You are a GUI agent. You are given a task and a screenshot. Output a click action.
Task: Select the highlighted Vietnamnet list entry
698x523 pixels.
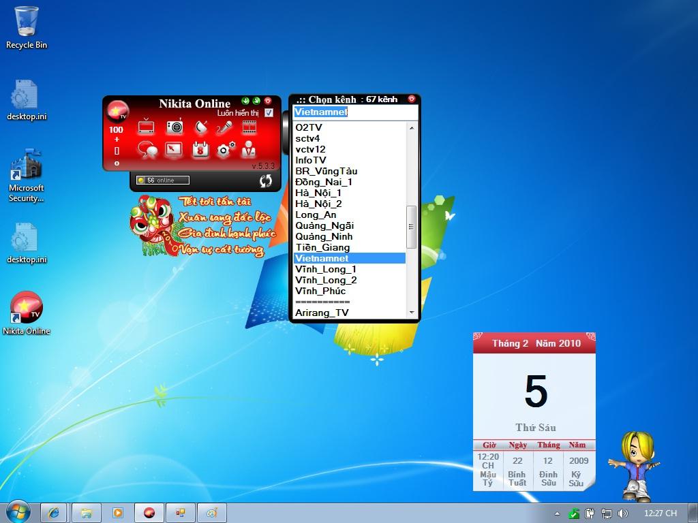(x=350, y=258)
